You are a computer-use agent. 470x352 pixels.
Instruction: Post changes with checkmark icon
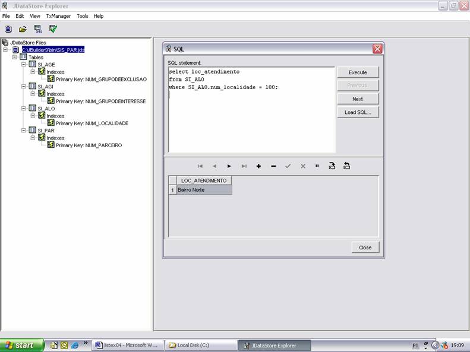click(x=288, y=166)
